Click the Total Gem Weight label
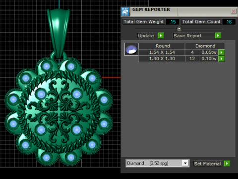Screen dimensions: 238x179 144,22
